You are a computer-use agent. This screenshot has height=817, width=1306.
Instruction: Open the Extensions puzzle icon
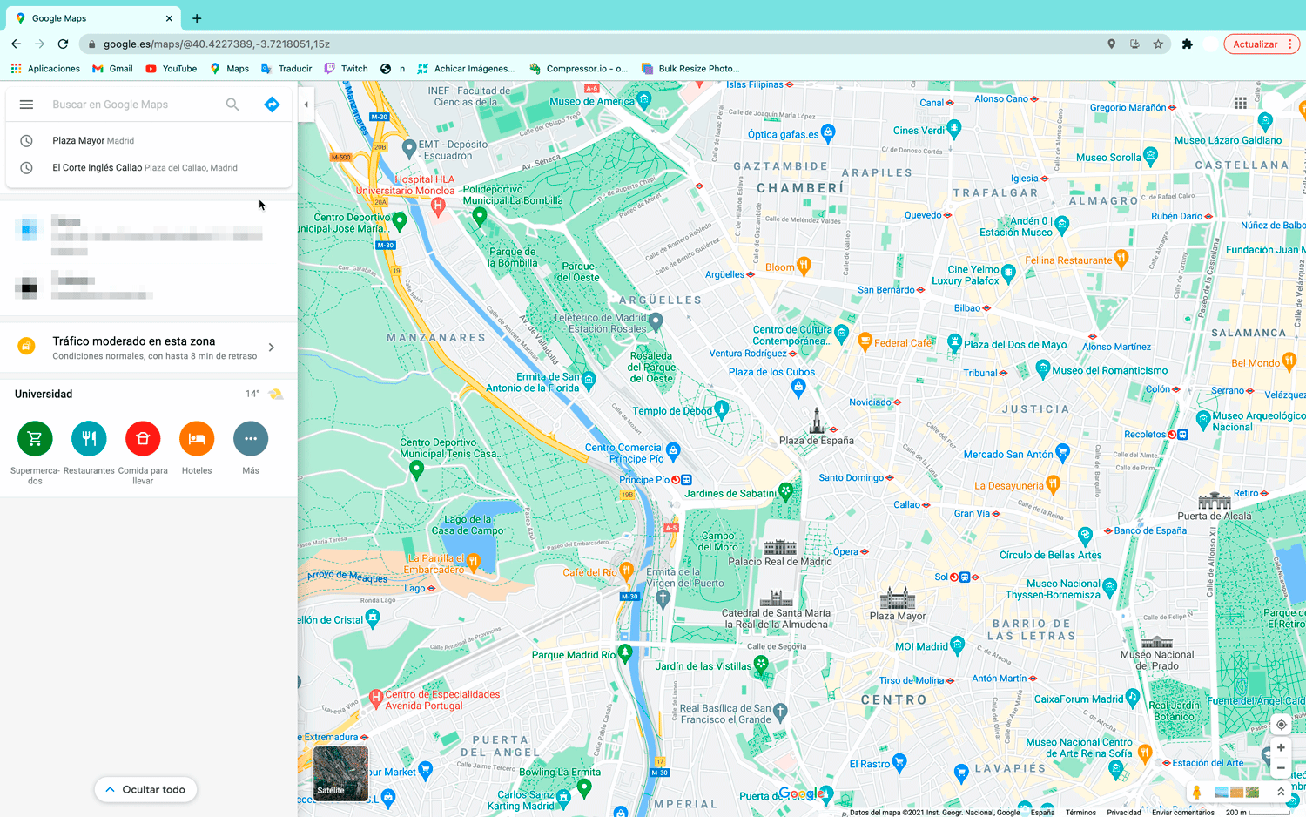pyautogui.click(x=1187, y=44)
